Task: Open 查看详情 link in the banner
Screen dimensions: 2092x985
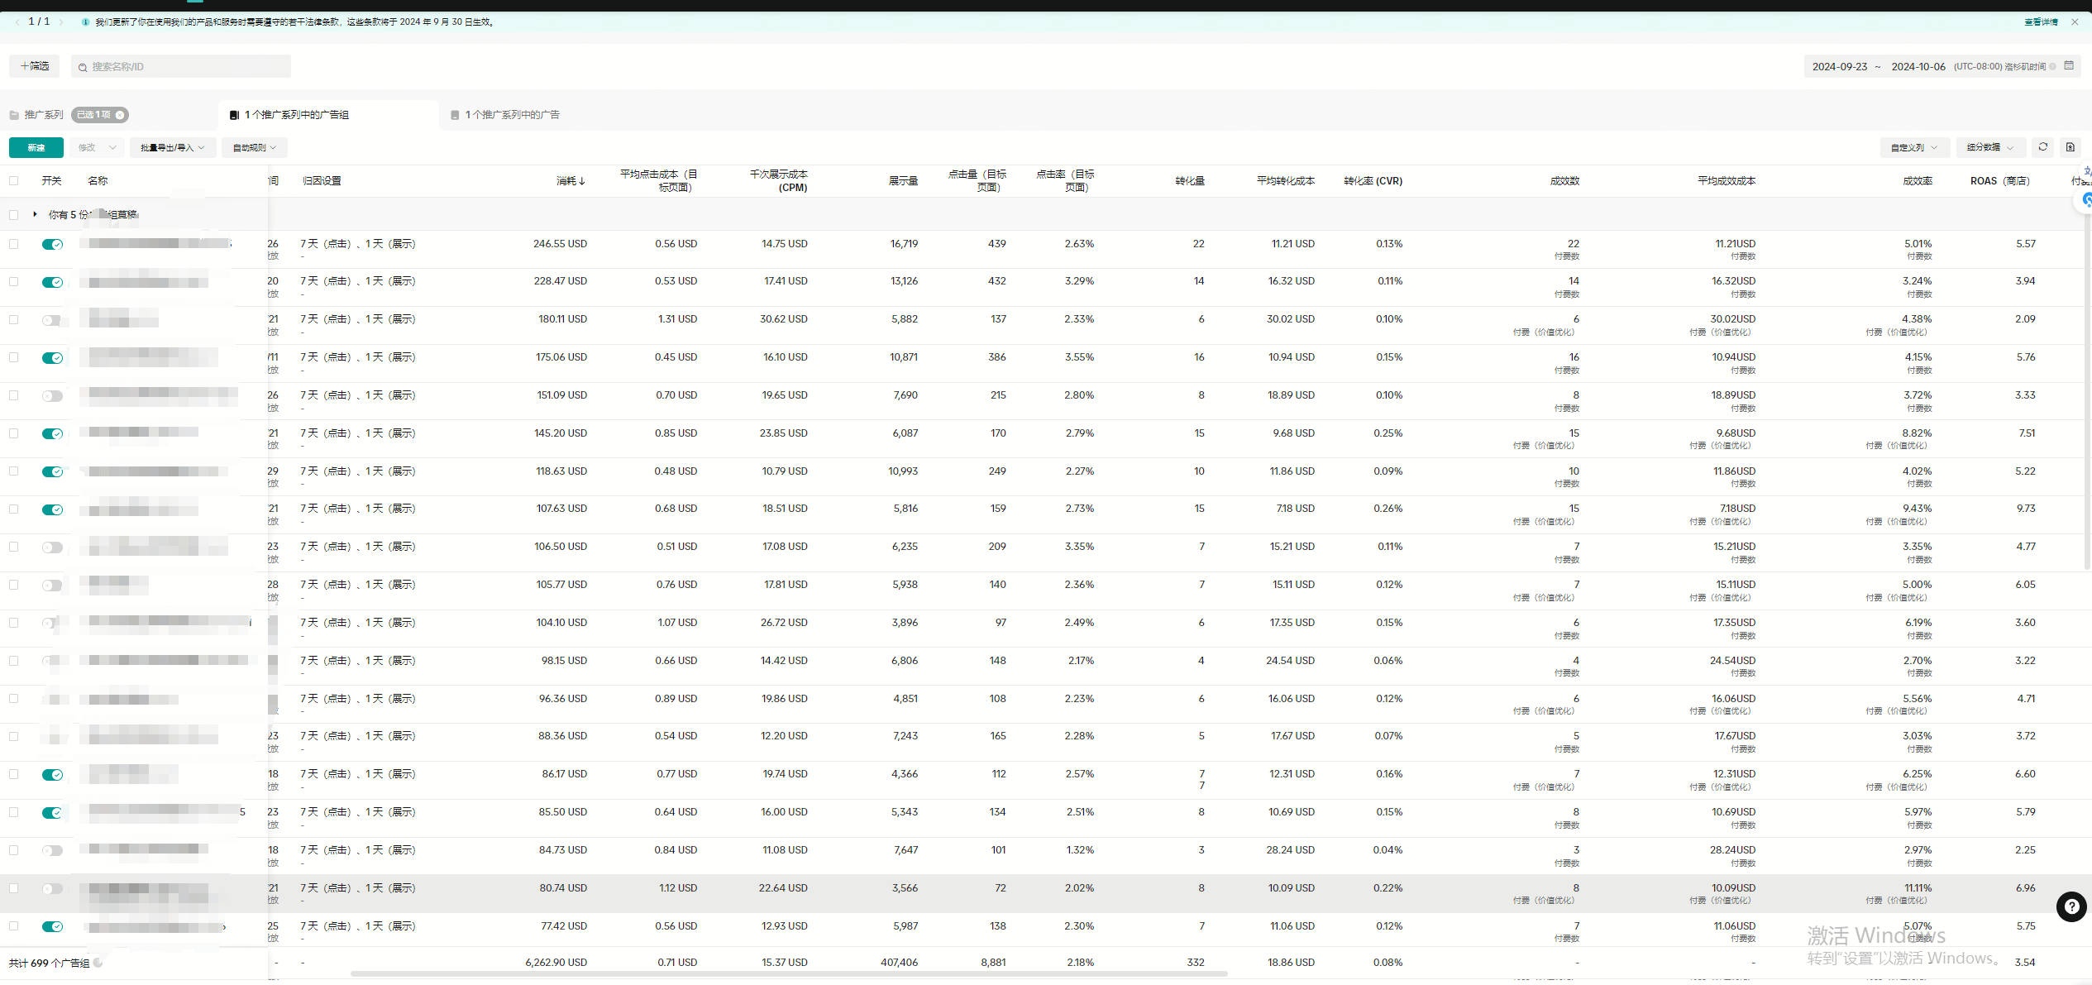Action: point(2040,22)
